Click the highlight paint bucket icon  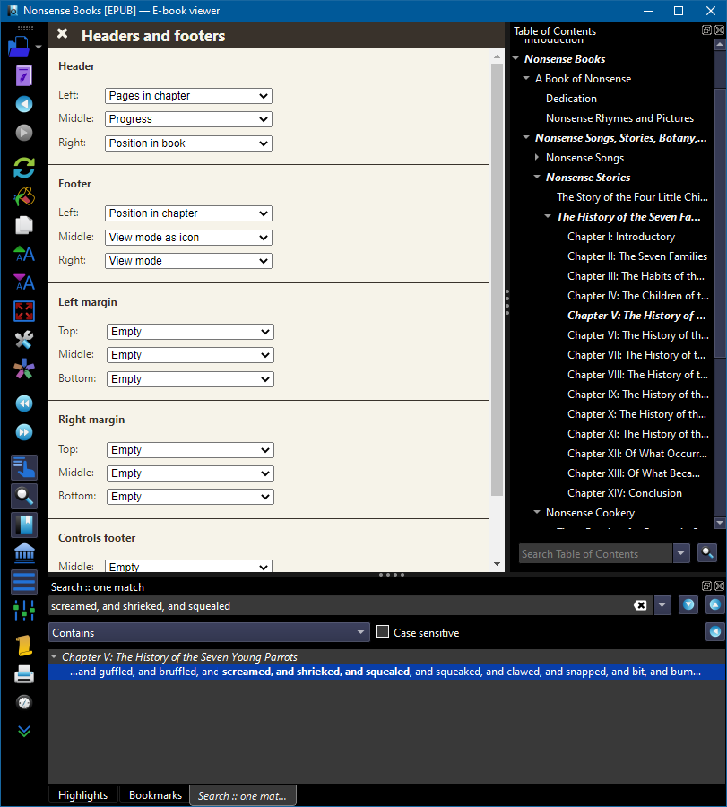[23, 196]
